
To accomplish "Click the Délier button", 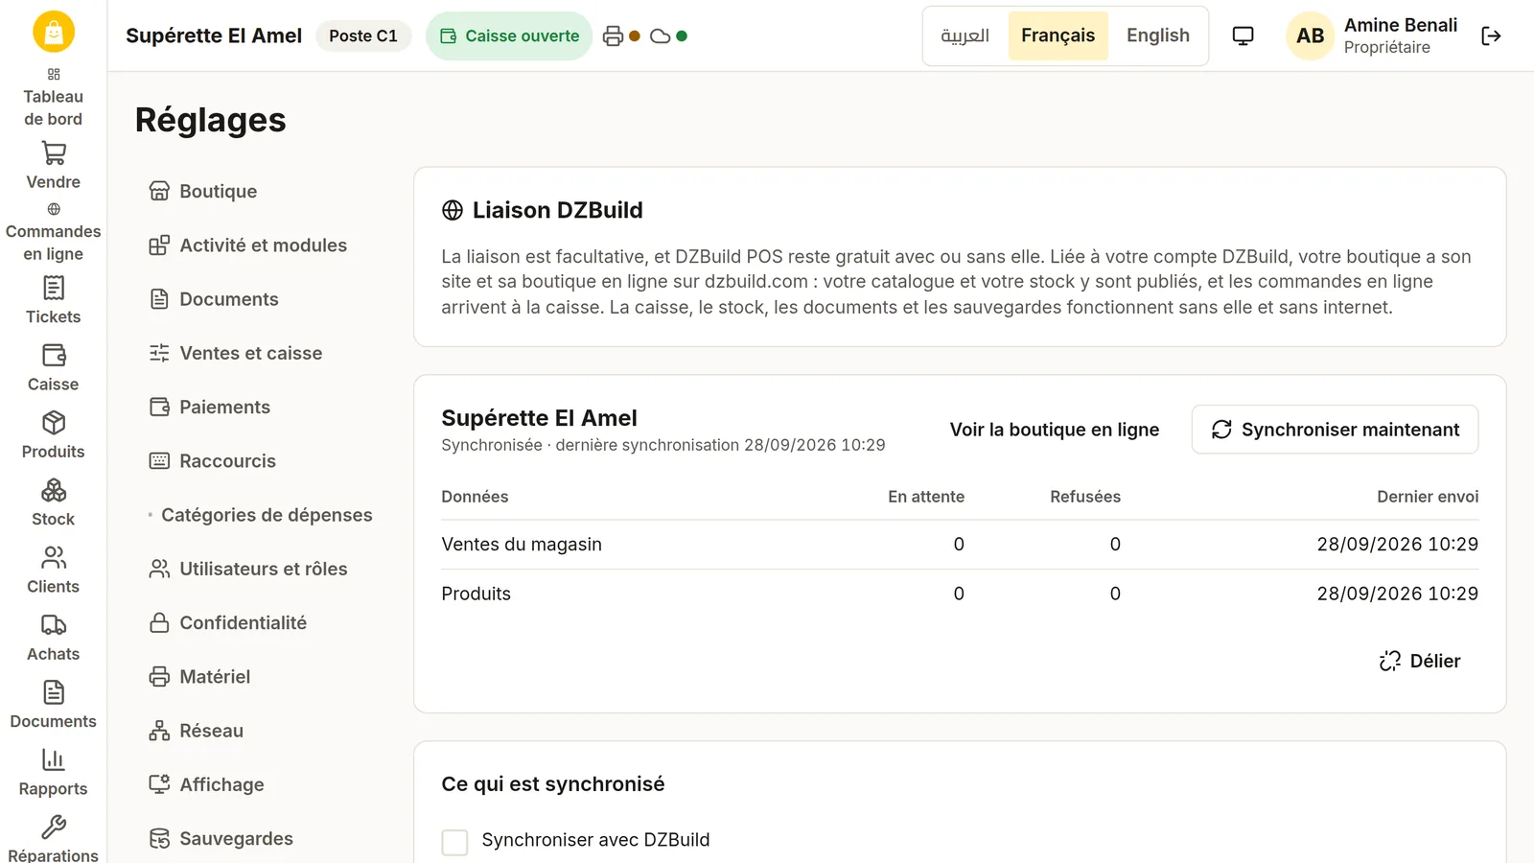I will point(1420,661).
